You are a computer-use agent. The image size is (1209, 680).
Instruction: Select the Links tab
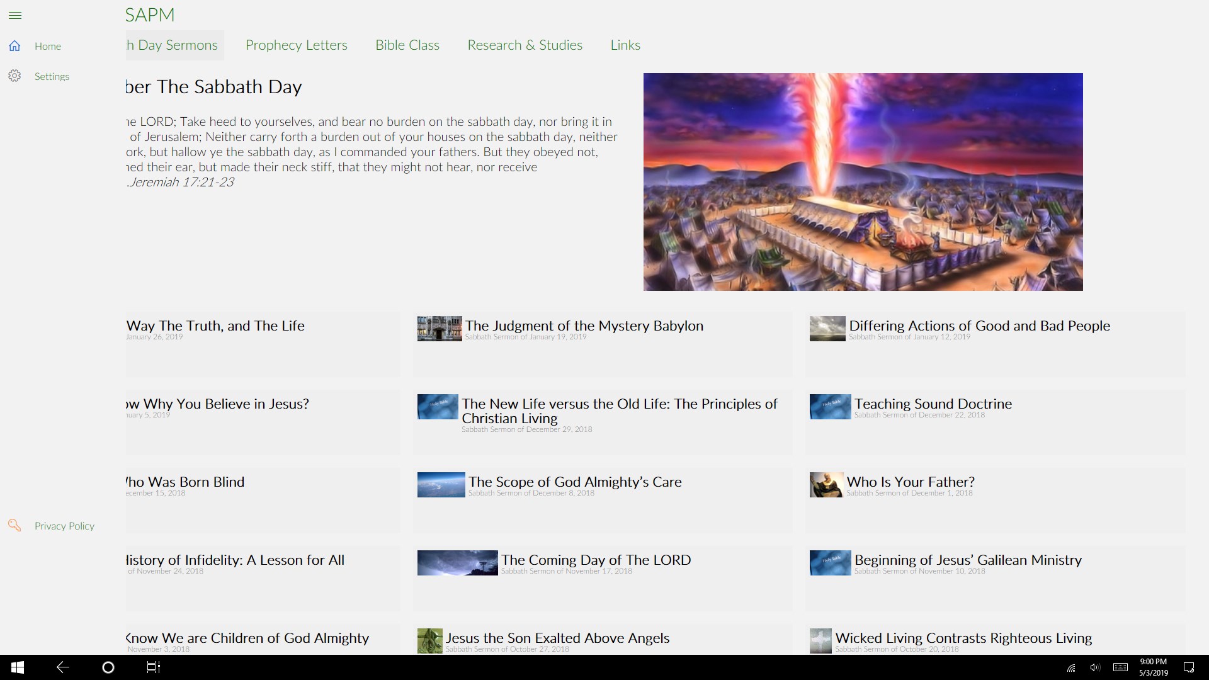coord(625,45)
